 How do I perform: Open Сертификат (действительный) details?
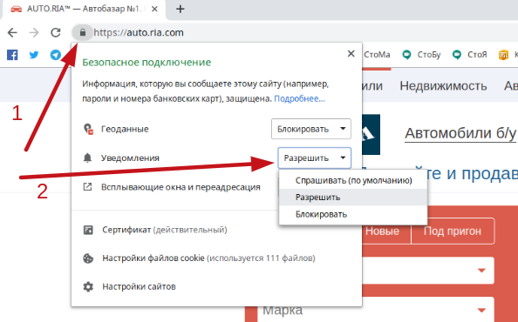point(165,230)
